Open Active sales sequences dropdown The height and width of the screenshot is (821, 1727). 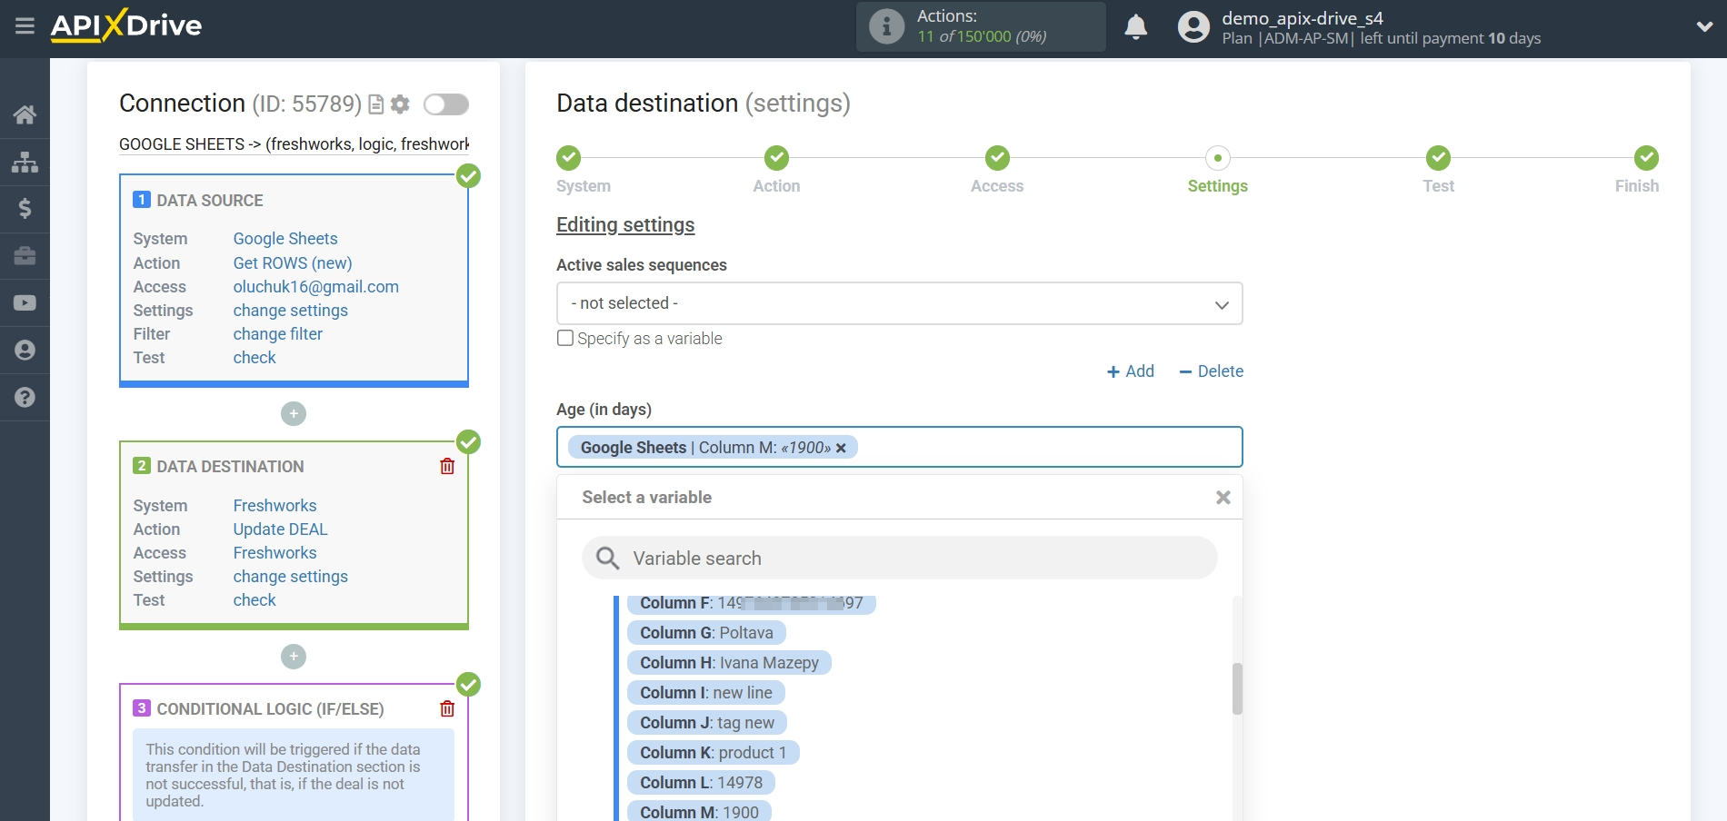coord(899,303)
